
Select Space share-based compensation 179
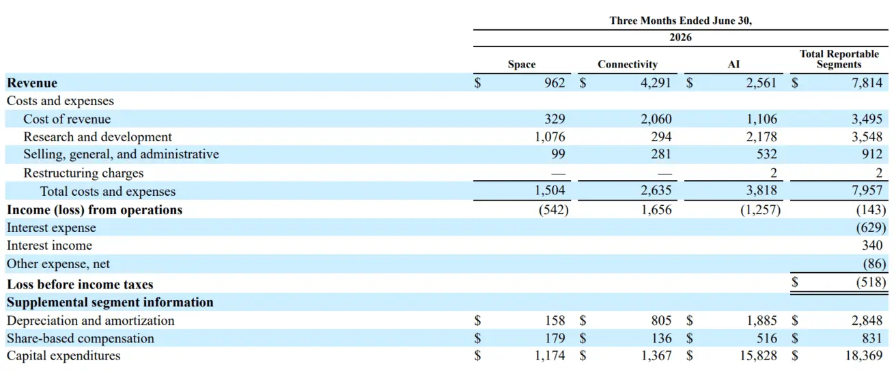[x=555, y=338]
